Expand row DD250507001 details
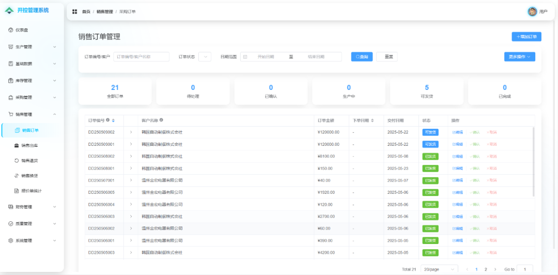The image size is (558, 275). tap(131, 180)
